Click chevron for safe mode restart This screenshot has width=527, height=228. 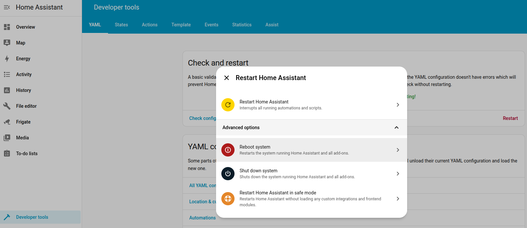[398, 199]
